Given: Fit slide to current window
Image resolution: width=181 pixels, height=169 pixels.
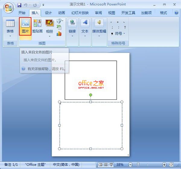Looking at the screenshot, I should tap(171, 165).
